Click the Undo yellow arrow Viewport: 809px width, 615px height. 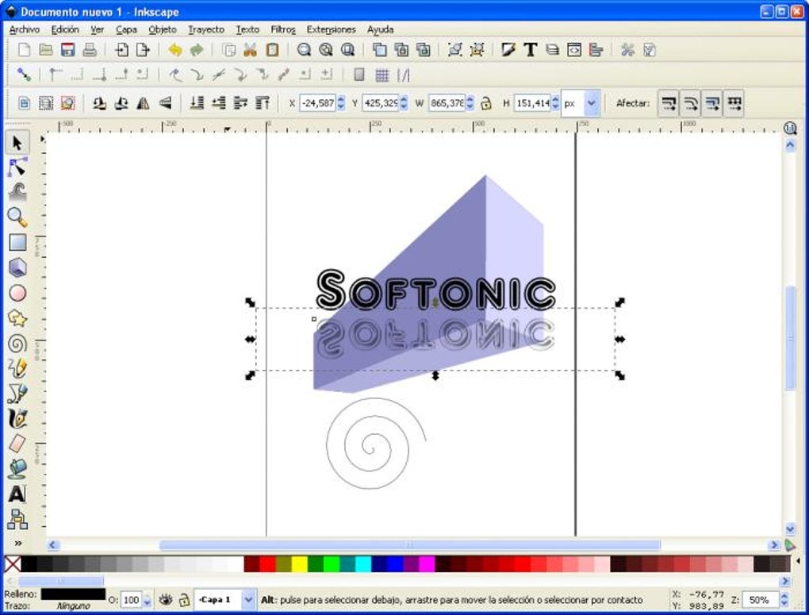tap(175, 49)
